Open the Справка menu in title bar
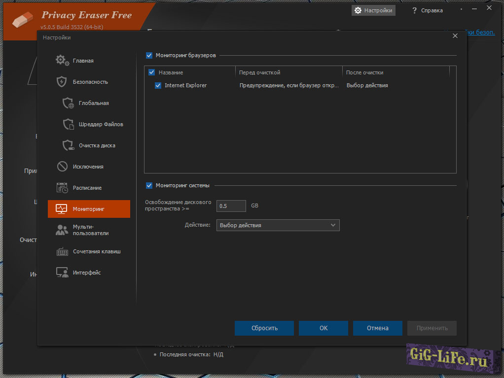The height and width of the screenshot is (378, 504). [x=428, y=10]
